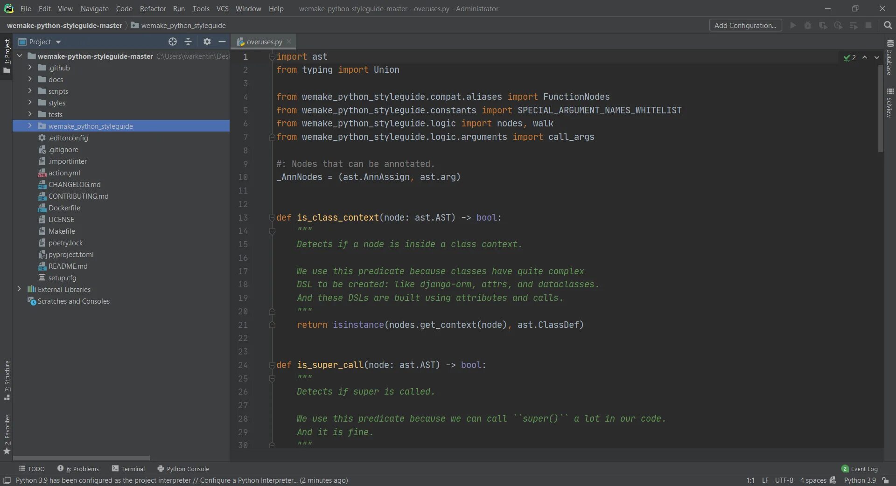Toggle fold on docstring at line 14
Screen dimensions: 896x486
272,231
